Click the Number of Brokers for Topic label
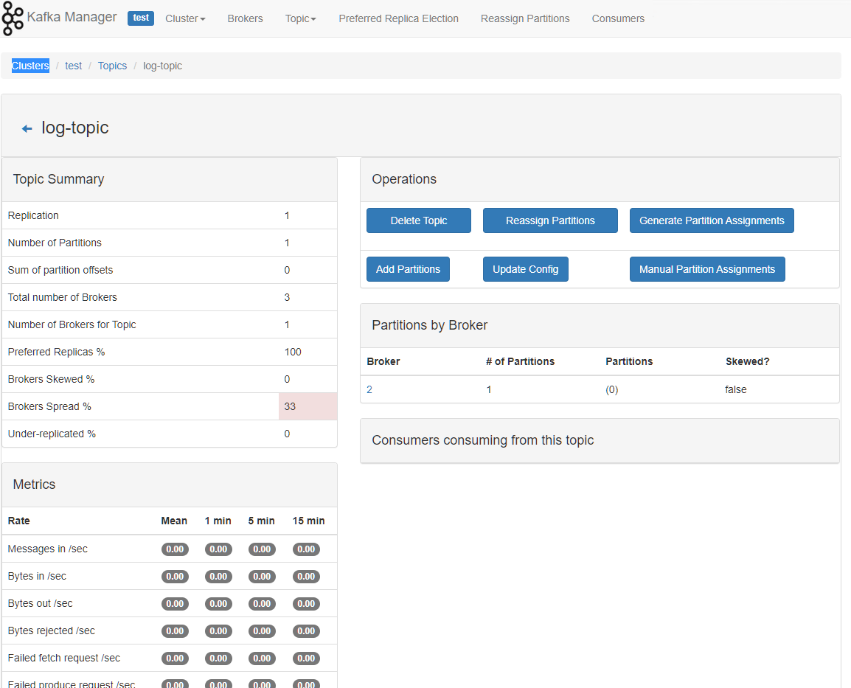The height and width of the screenshot is (688, 851). (x=72, y=324)
